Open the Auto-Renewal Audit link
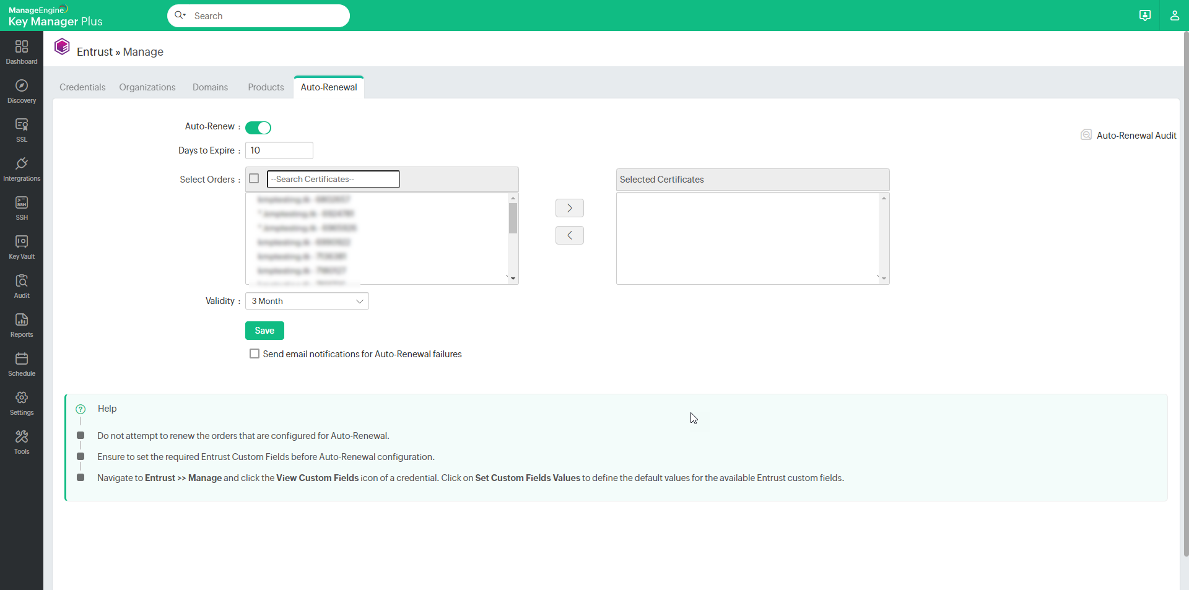The image size is (1189, 590). tap(1136, 136)
